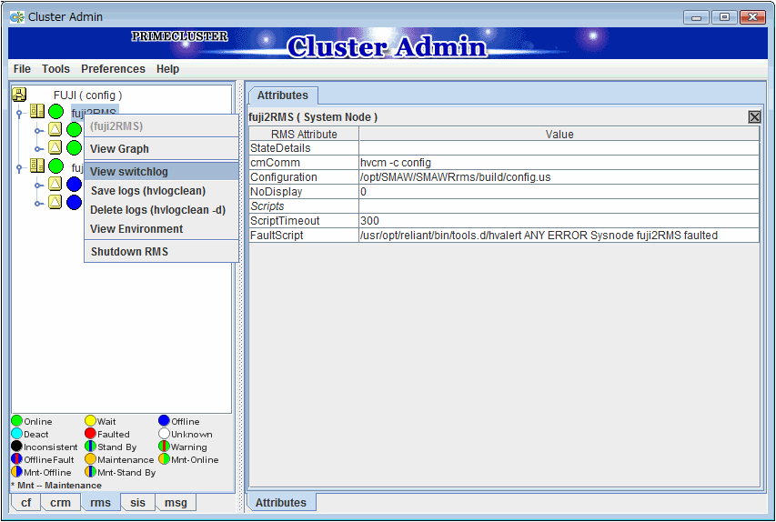Click the upper blue offline circle

point(75,184)
